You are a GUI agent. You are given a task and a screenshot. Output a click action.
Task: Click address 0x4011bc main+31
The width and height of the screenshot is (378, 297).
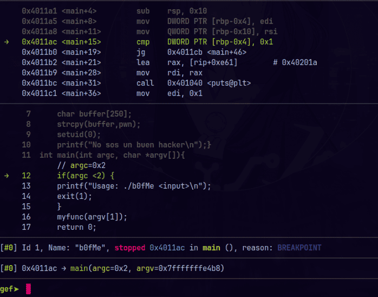coord(61,83)
